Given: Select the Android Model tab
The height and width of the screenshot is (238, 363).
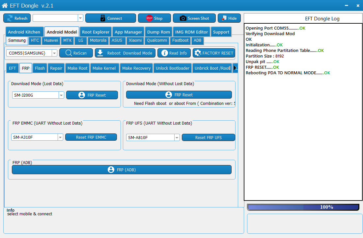Looking at the screenshot, I should (62, 32).
